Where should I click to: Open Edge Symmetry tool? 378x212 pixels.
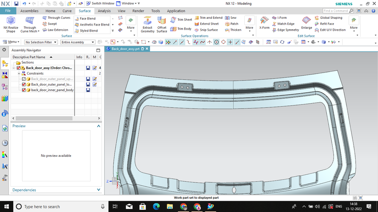[285, 30]
